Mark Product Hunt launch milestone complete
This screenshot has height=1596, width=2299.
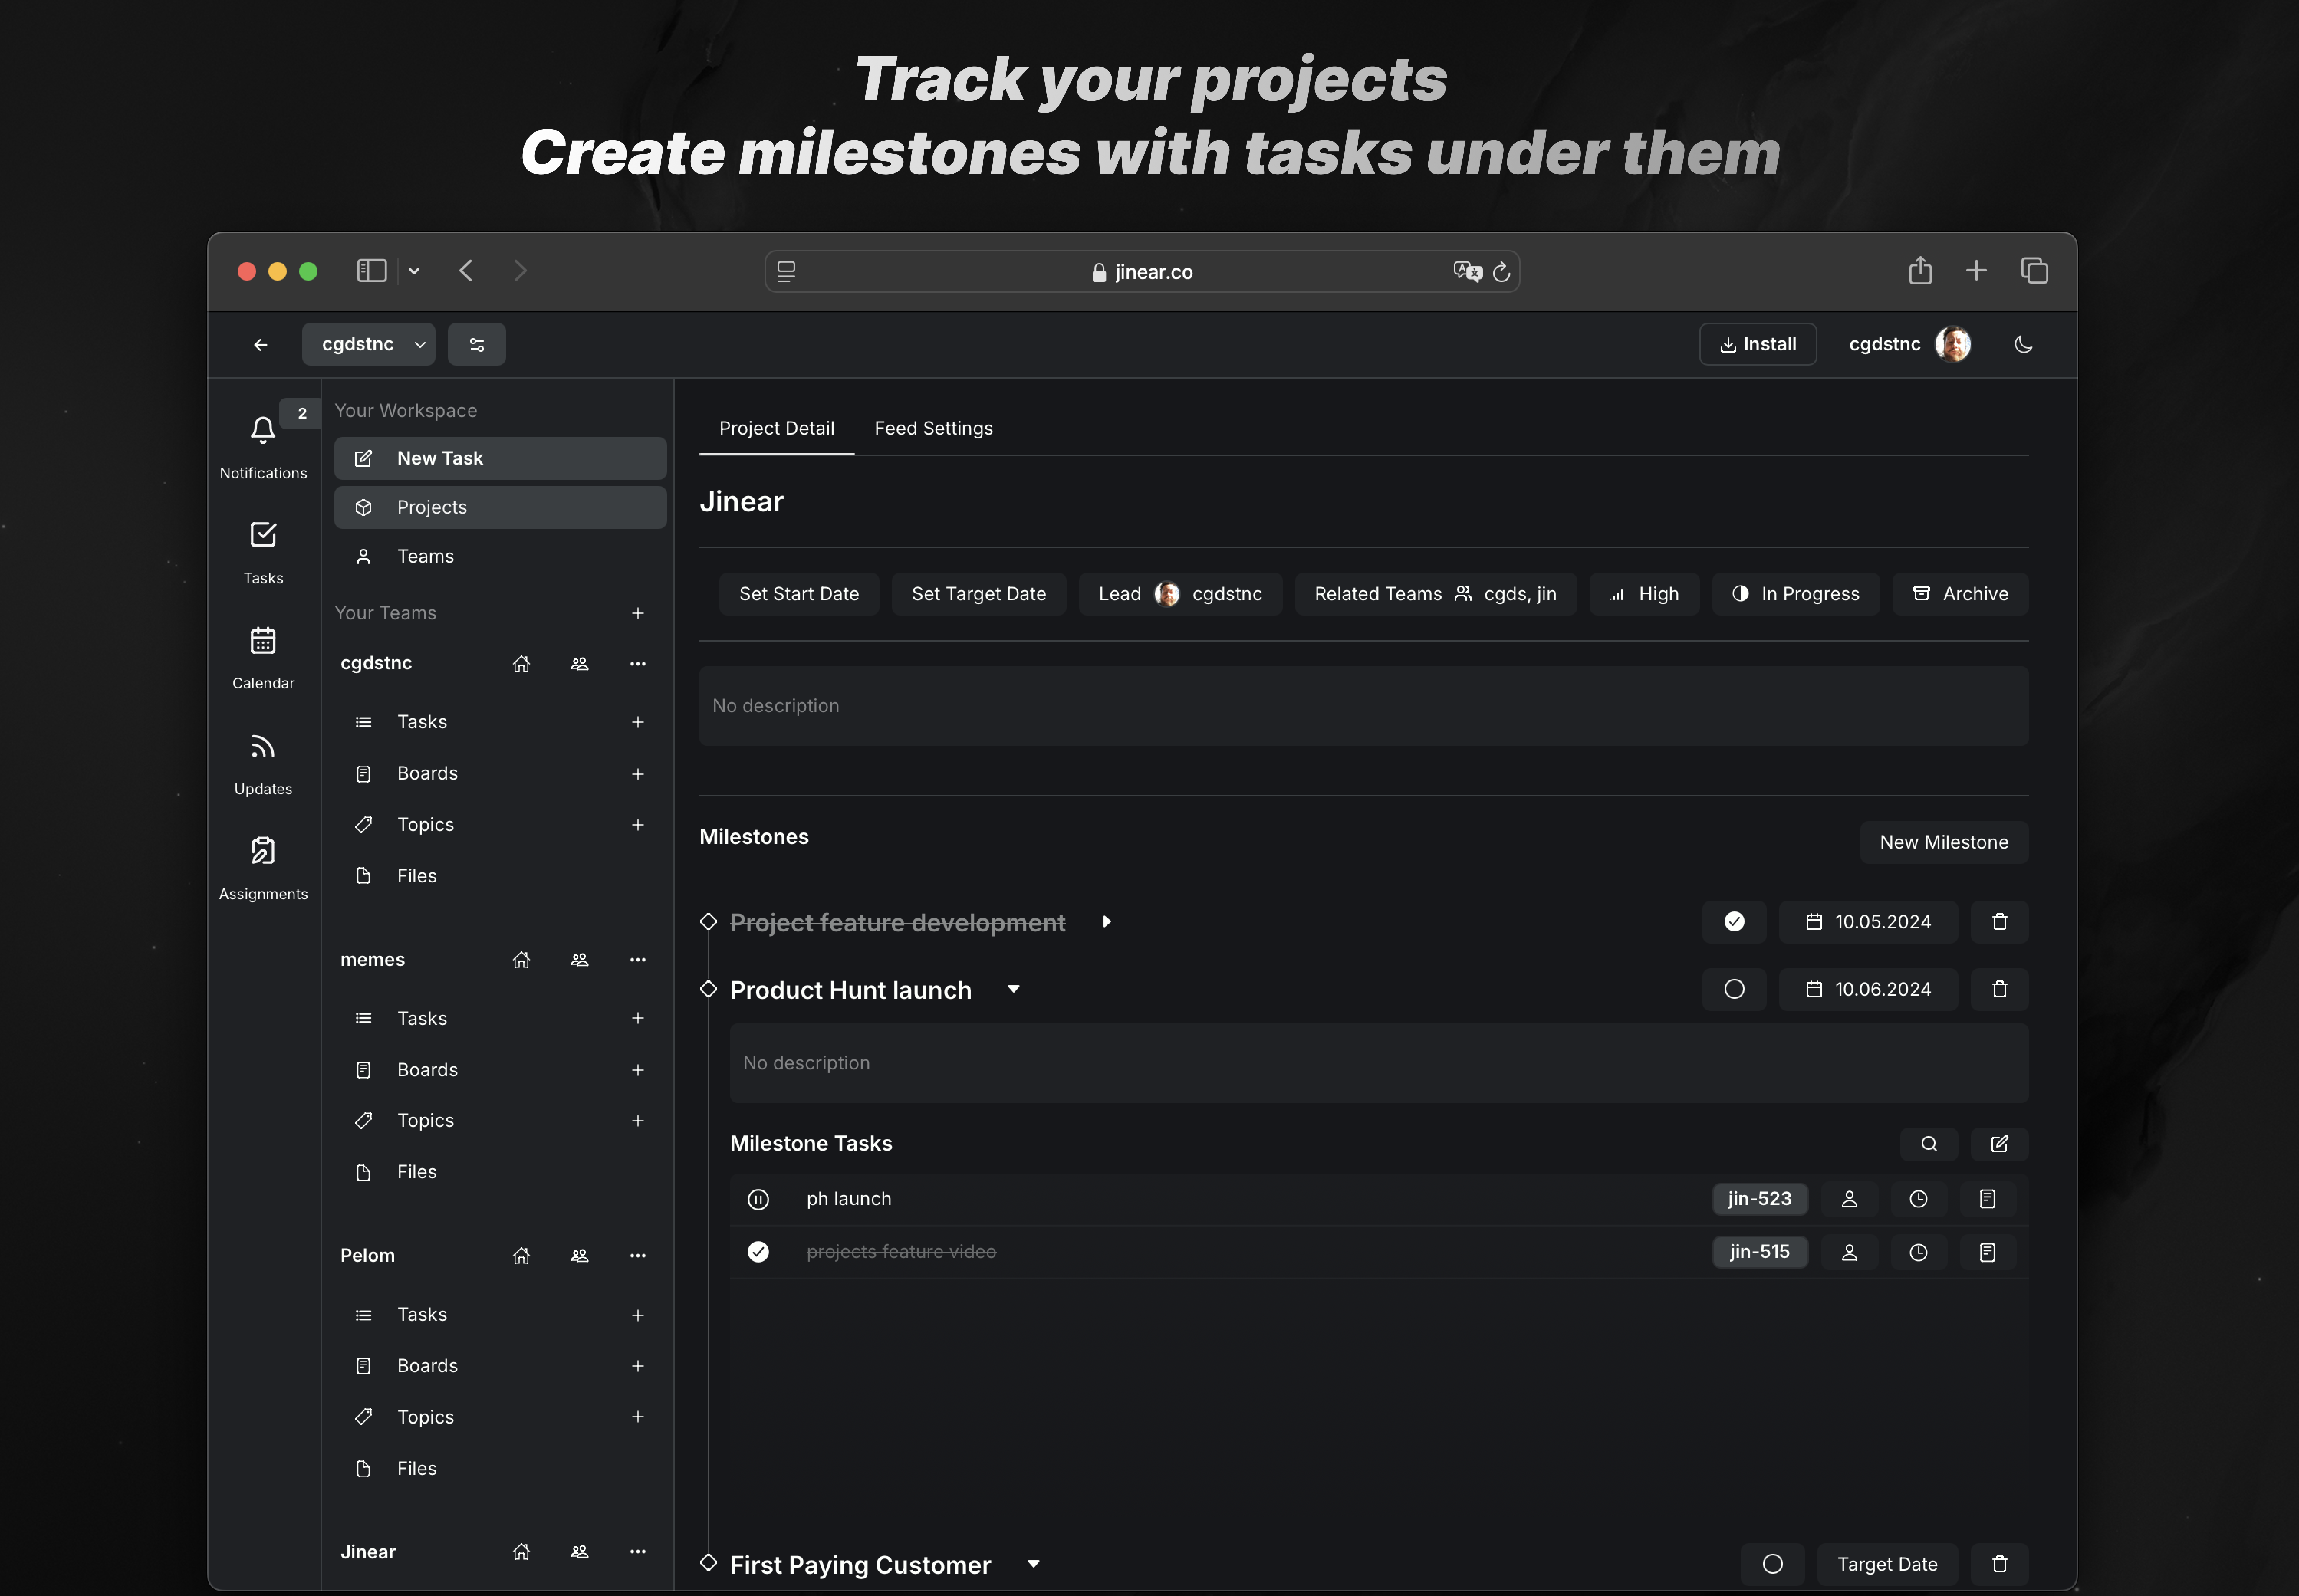tap(1734, 989)
